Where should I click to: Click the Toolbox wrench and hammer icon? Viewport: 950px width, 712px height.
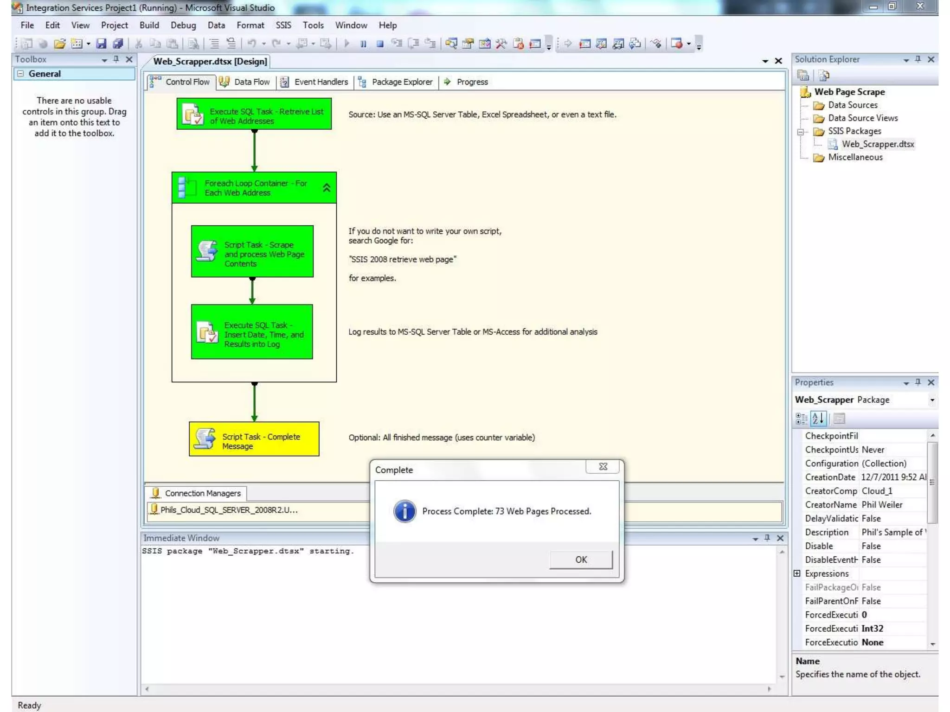501,44
